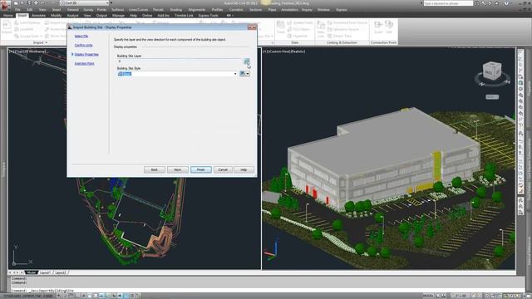Click the WCS dropdown below the ViewCube
The image size is (532, 299).
pyautogui.click(x=492, y=97)
